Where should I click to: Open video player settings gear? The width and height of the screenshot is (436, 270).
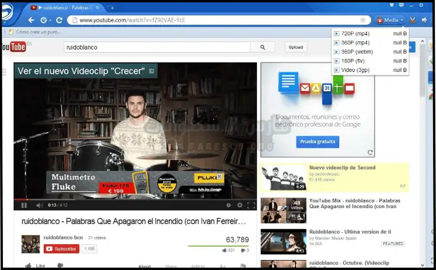click(x=239, y=205)
